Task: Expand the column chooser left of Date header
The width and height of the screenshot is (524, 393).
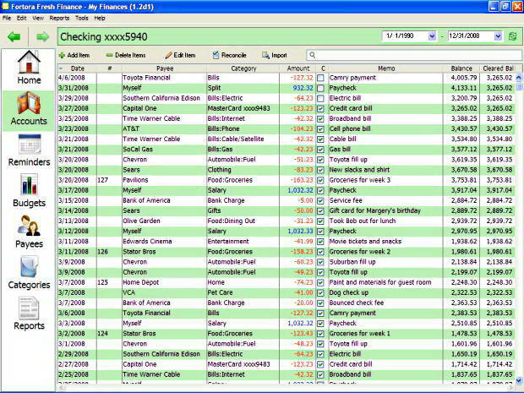Action: coord(61,67)
